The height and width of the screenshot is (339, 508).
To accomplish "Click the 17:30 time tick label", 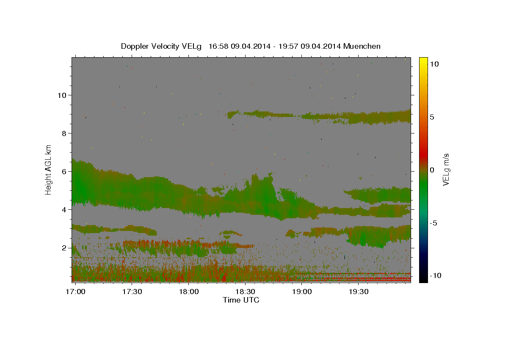I will [132, 292].
